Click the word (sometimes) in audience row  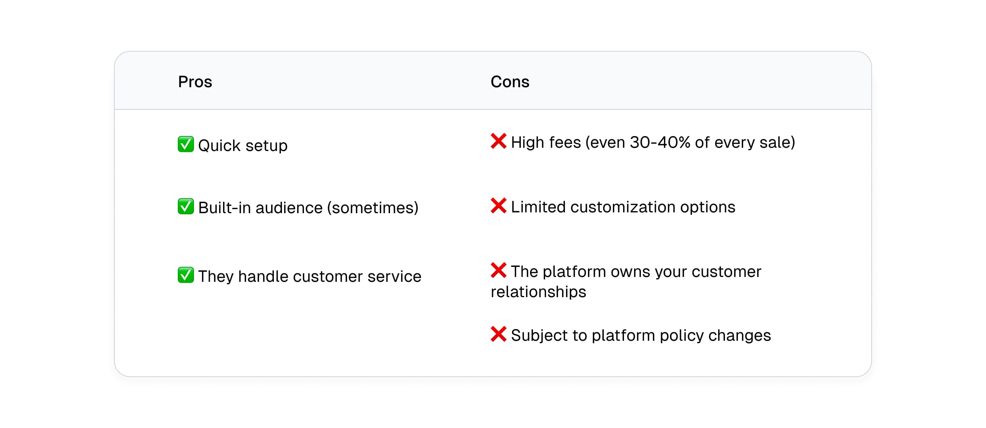373,208
